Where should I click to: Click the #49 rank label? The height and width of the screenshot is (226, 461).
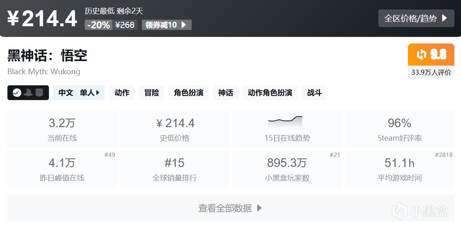click(x=110, y=155)
